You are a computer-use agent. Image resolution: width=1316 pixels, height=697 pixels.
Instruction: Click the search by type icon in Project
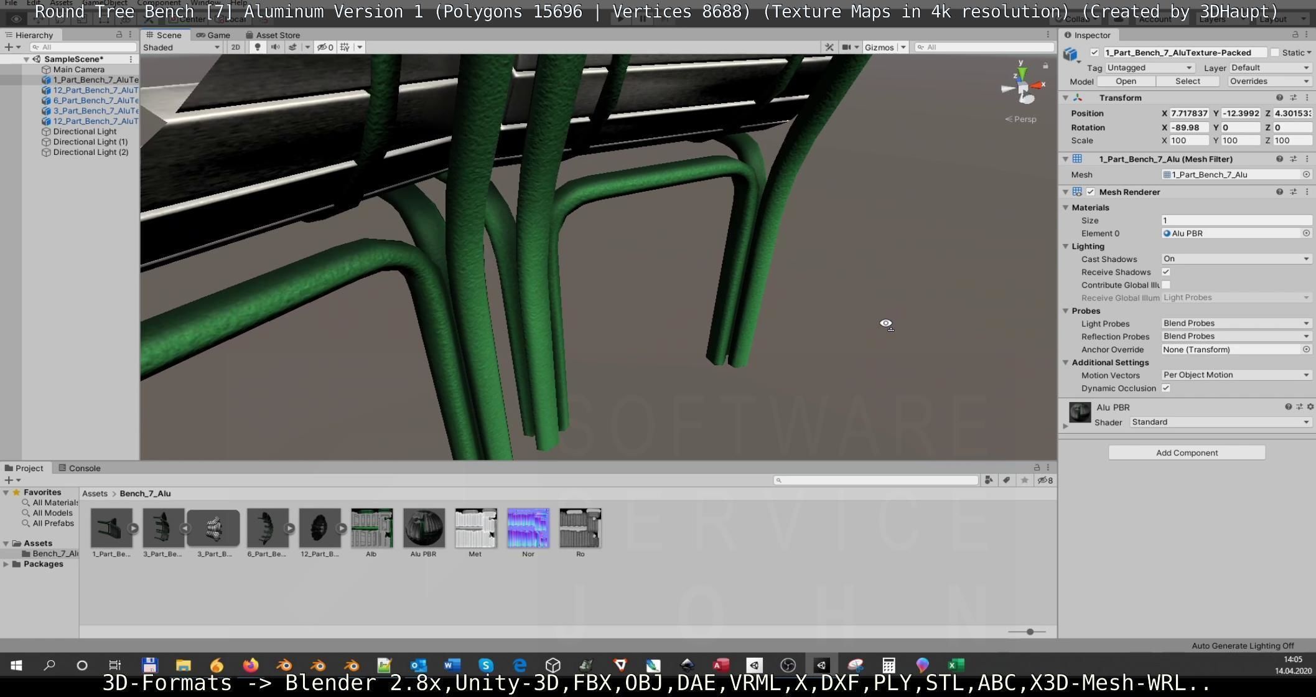[x=989, y=480]
